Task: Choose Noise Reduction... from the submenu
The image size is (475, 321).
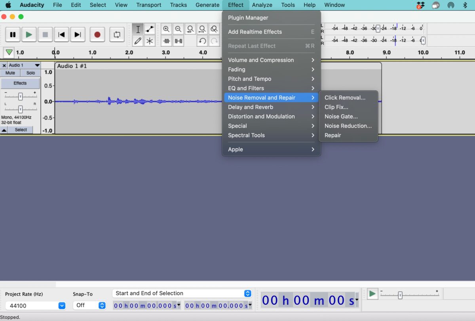Action: click(x=348, y=126)
